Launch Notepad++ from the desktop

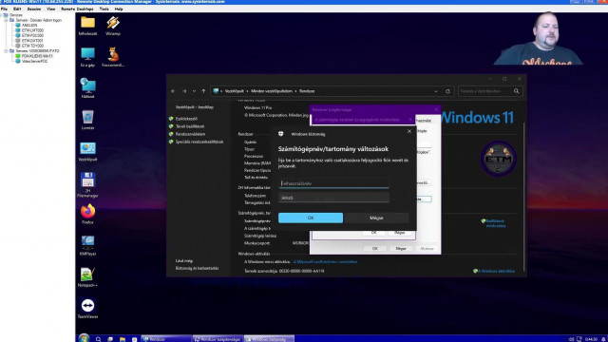tap(87, 276)
